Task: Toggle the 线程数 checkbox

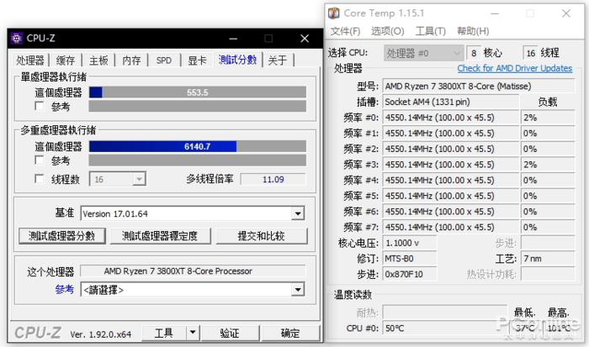Action: pos(39,179)
